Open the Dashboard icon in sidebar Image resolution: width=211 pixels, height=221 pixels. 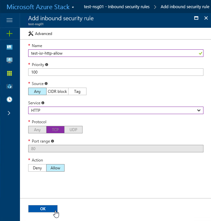10,47
